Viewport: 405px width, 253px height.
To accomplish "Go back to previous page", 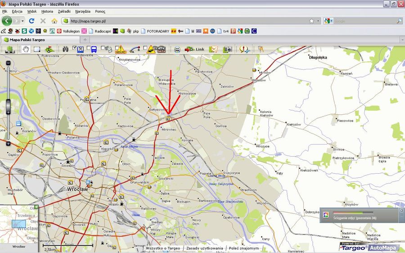I will click(x=7, y=21).
